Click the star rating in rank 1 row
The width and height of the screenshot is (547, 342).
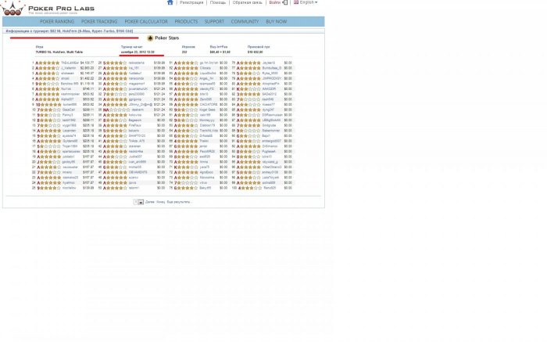pyautogui.click(x=48, y=63)
